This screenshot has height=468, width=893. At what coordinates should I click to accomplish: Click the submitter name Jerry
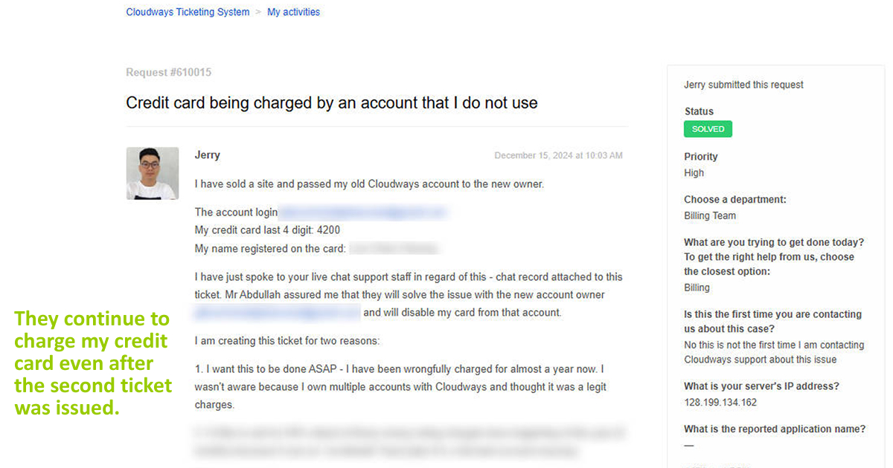[207, 155]
